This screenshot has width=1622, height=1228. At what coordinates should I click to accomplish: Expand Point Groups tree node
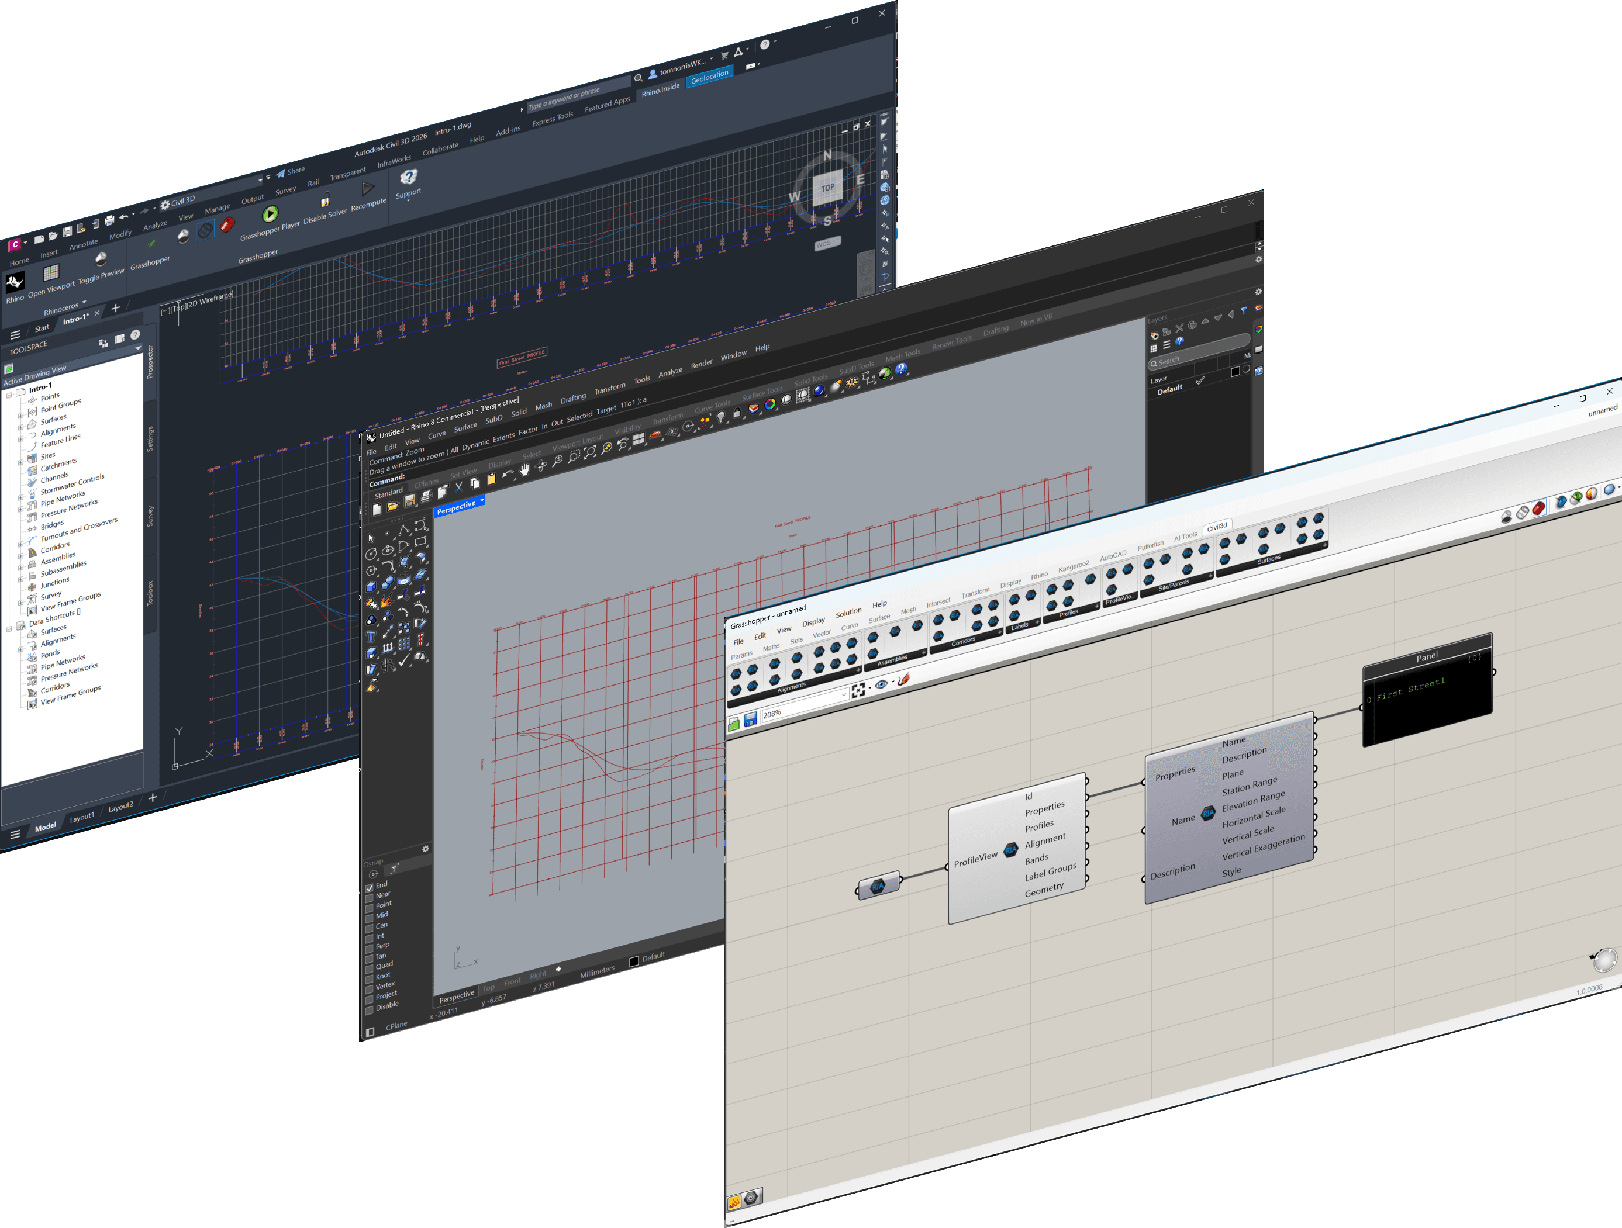(20, 416)
